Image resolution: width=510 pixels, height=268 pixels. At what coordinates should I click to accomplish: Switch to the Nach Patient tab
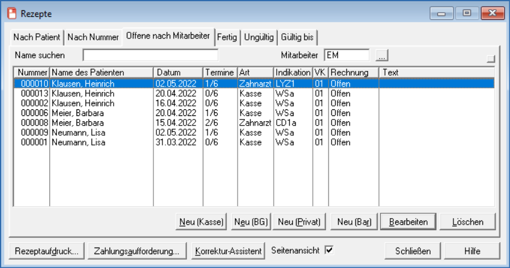pos(37,37)
